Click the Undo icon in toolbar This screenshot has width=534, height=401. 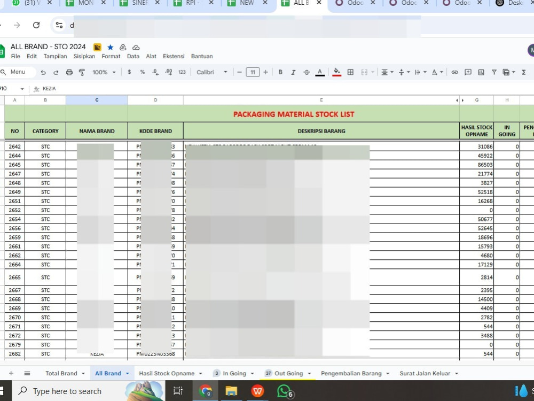[43, 72]
